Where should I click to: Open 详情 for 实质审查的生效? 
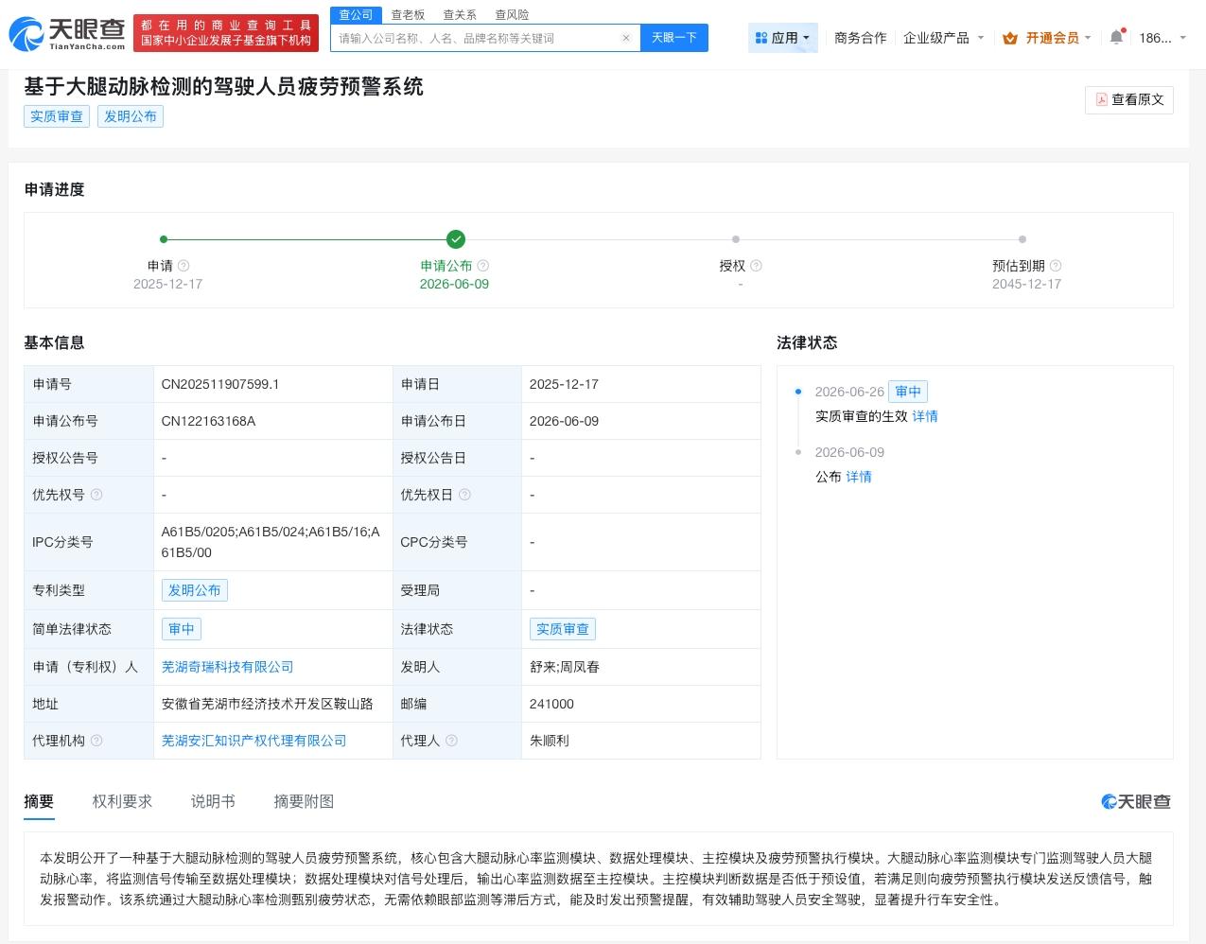[x=925, y=416]
